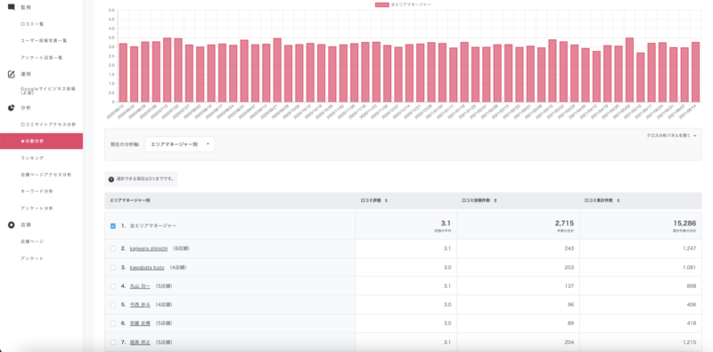
Task: Open the row 5 今西 manager link
Action: pyautogui.click(x=140, y=305)
